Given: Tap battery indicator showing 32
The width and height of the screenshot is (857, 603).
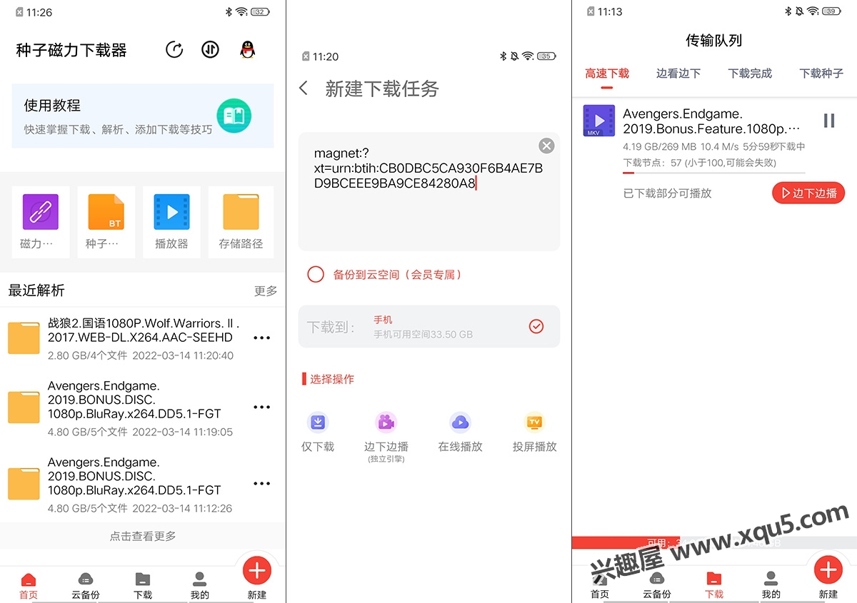Looking at the screenshot, I should (261, 12).
